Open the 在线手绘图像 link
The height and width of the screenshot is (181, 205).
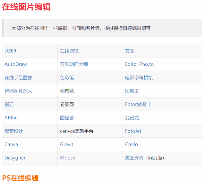coord(18,78)
